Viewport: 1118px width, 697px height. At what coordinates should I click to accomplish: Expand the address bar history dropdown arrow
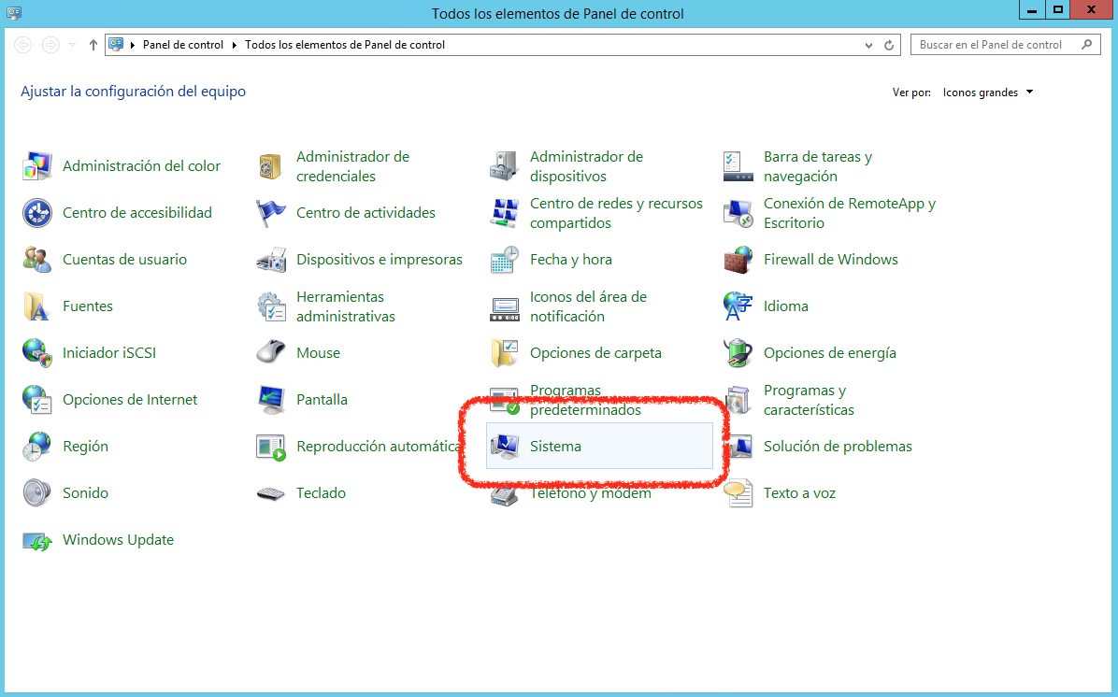tap(868, 45)
